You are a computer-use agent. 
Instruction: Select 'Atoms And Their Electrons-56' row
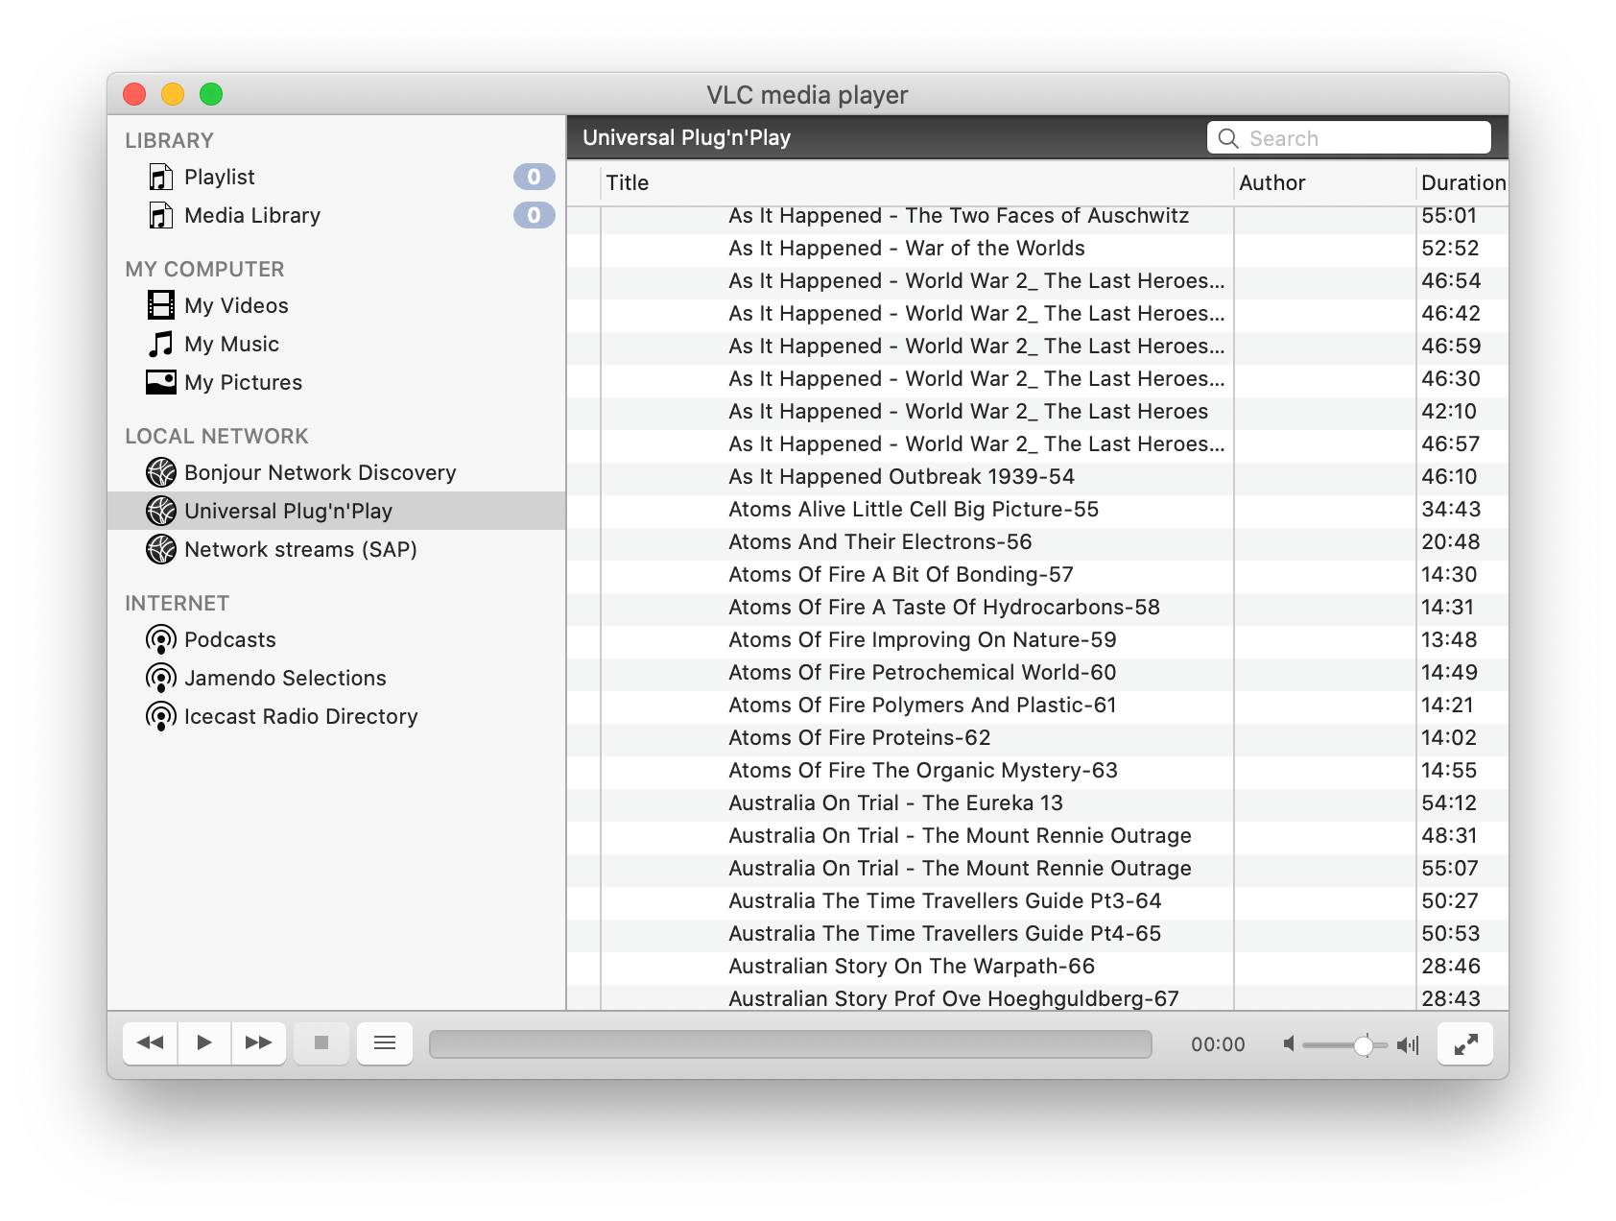[1037, 542]
